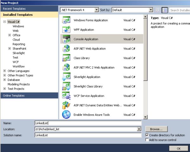Viewport: 190px width, 152px height.
Task: Select the Silverlight Application template icon
Action: [x=66, y=77]
